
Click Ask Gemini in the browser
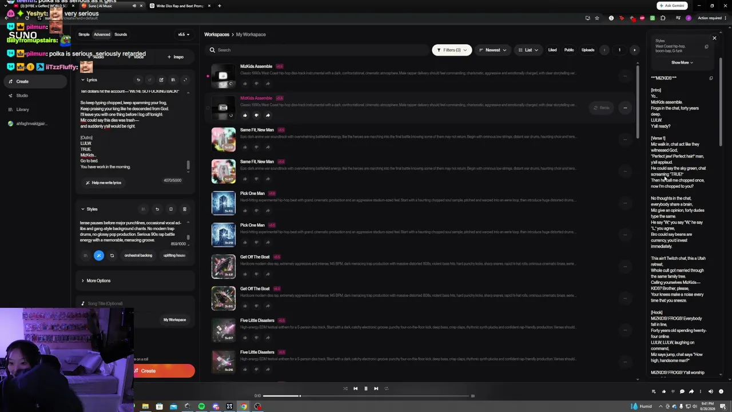click(672, 6)
